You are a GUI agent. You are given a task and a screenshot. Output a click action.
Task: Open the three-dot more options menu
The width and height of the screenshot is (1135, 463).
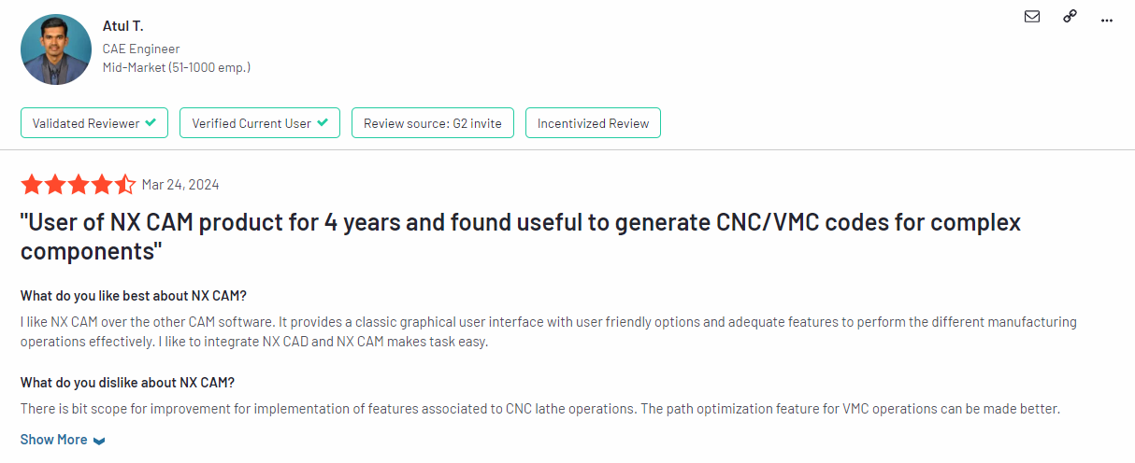pos(1108,18)
